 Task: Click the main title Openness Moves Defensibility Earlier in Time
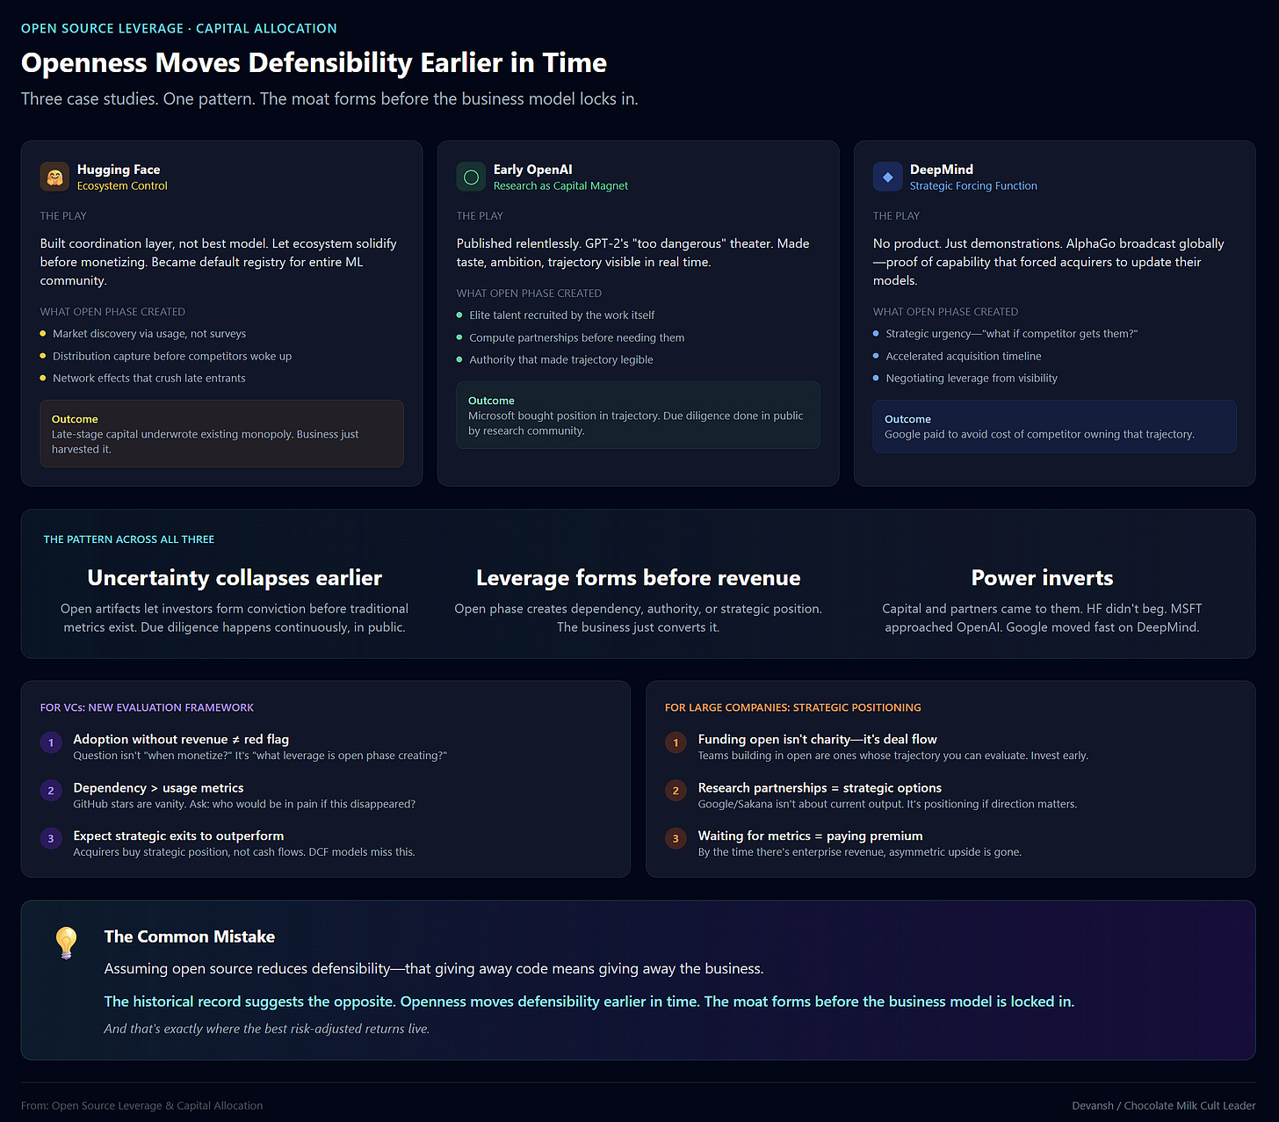[314, 62]
